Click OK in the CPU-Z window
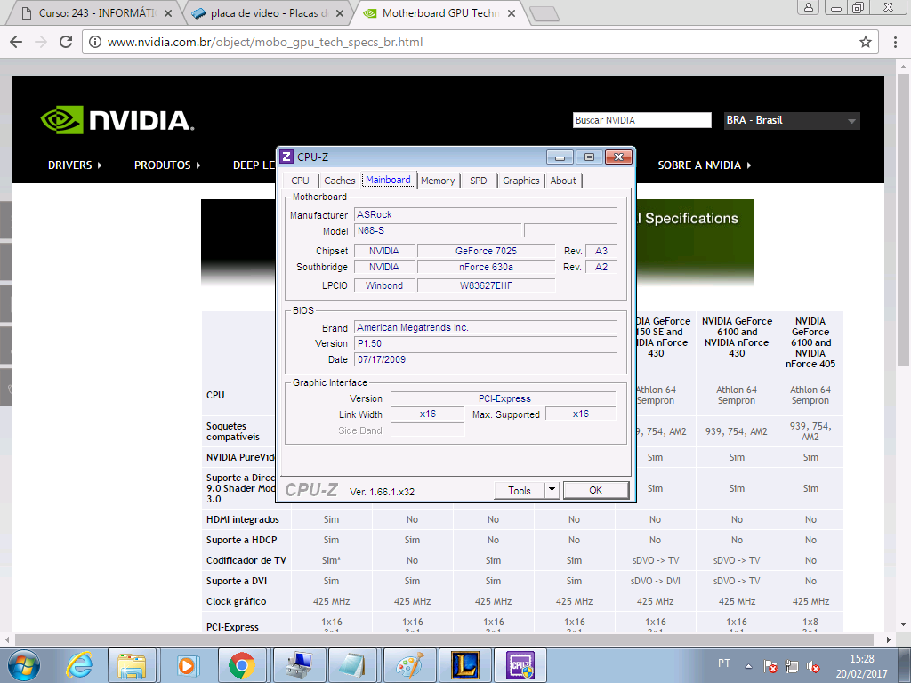This screenshot has height=683, width=911. pyautogui.click(x=595, y=490)
